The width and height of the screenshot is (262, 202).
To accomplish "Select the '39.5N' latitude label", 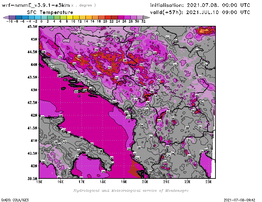I will (32, 179).
